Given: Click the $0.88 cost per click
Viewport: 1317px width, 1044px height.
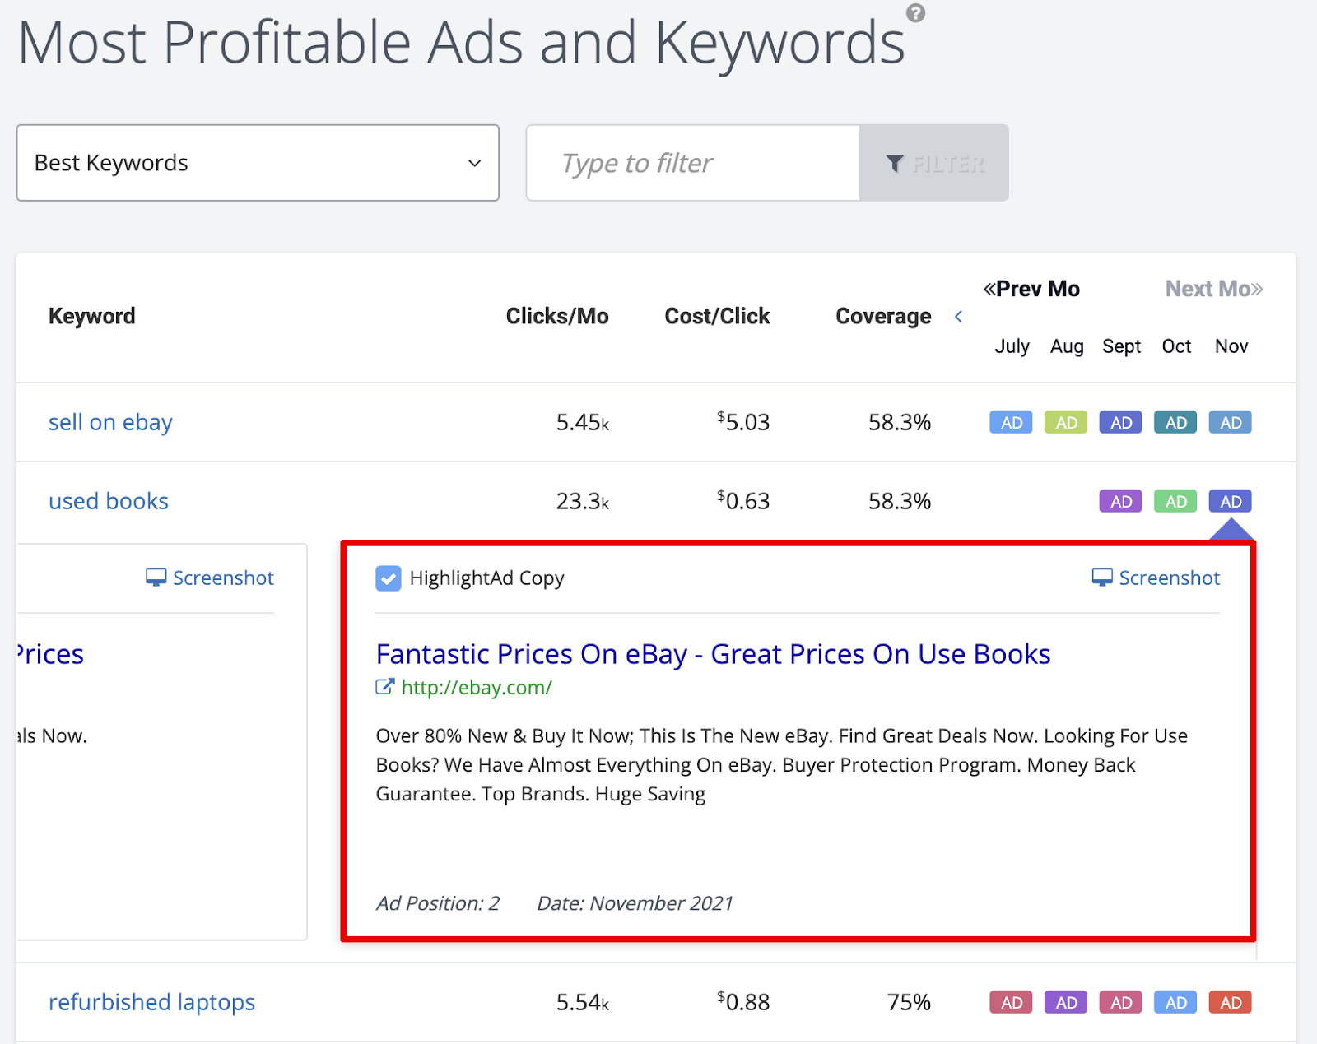Looking at the screenshot, I should coord(743,1002).
